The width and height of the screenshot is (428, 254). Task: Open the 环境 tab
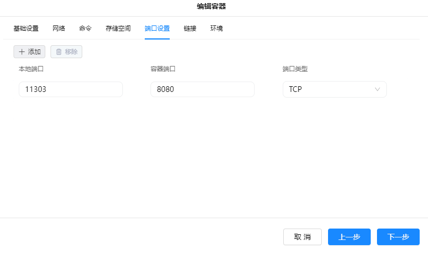point(217,29)
